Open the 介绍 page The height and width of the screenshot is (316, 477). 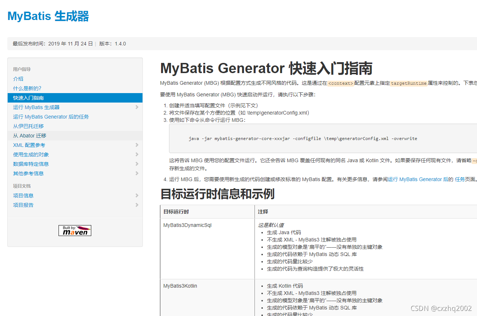coord(18,79)
